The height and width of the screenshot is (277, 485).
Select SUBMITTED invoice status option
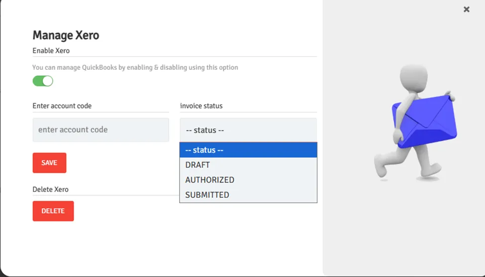tap(248, 195)
